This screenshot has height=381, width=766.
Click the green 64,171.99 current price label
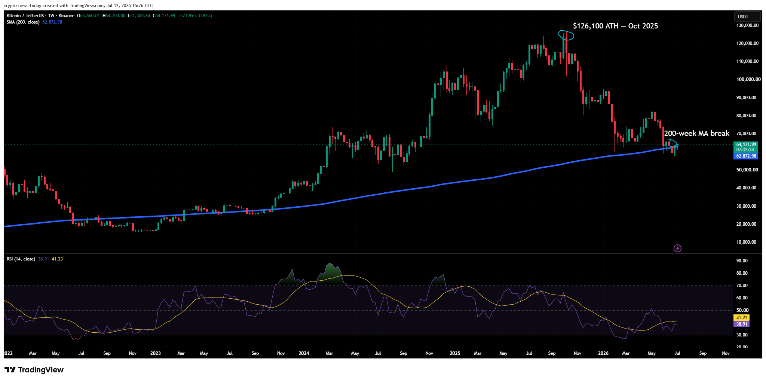tap(746, 144)
